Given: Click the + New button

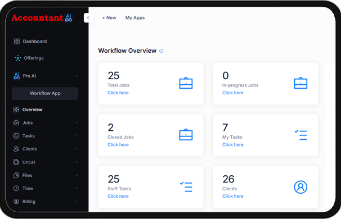Looking at the screenshot, I should 109,18.
